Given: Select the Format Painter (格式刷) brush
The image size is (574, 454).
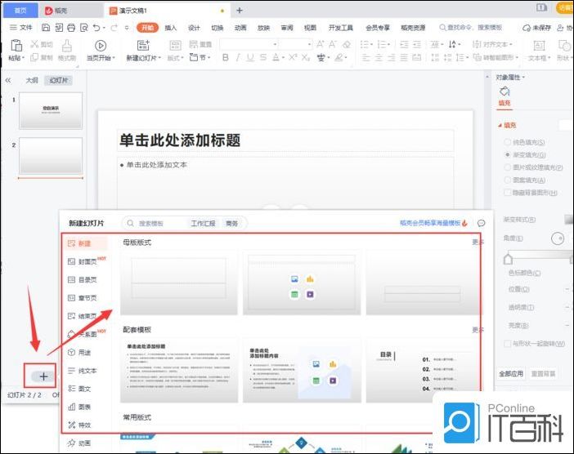Looking at the screenshot, I should (66, 46).
